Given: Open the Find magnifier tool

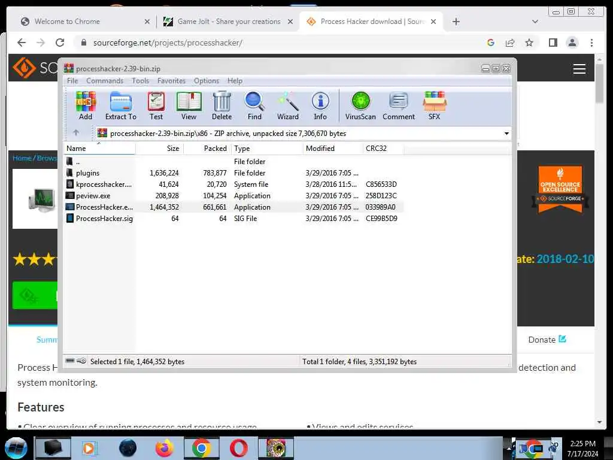Looking at the screenshot, I should click(x=254, y=105).
